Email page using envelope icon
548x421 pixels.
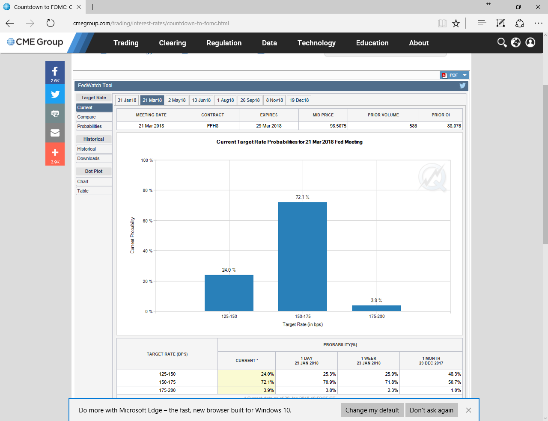coord(55,133)
